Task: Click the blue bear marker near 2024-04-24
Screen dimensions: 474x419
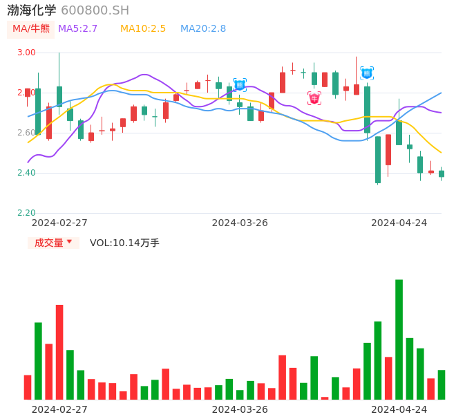Action: coord(367,73)
